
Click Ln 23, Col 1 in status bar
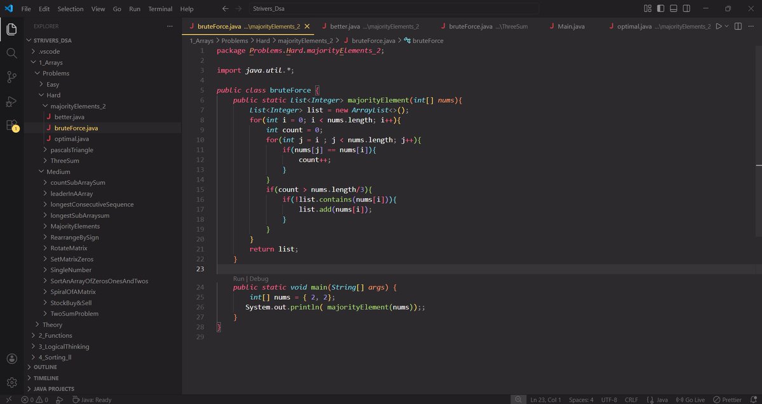(545, 400)
